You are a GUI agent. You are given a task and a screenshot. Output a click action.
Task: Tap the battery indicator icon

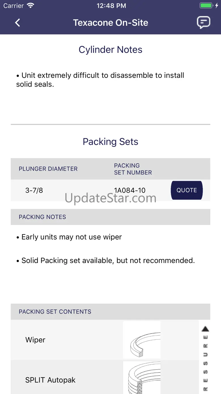pos(206,6)
